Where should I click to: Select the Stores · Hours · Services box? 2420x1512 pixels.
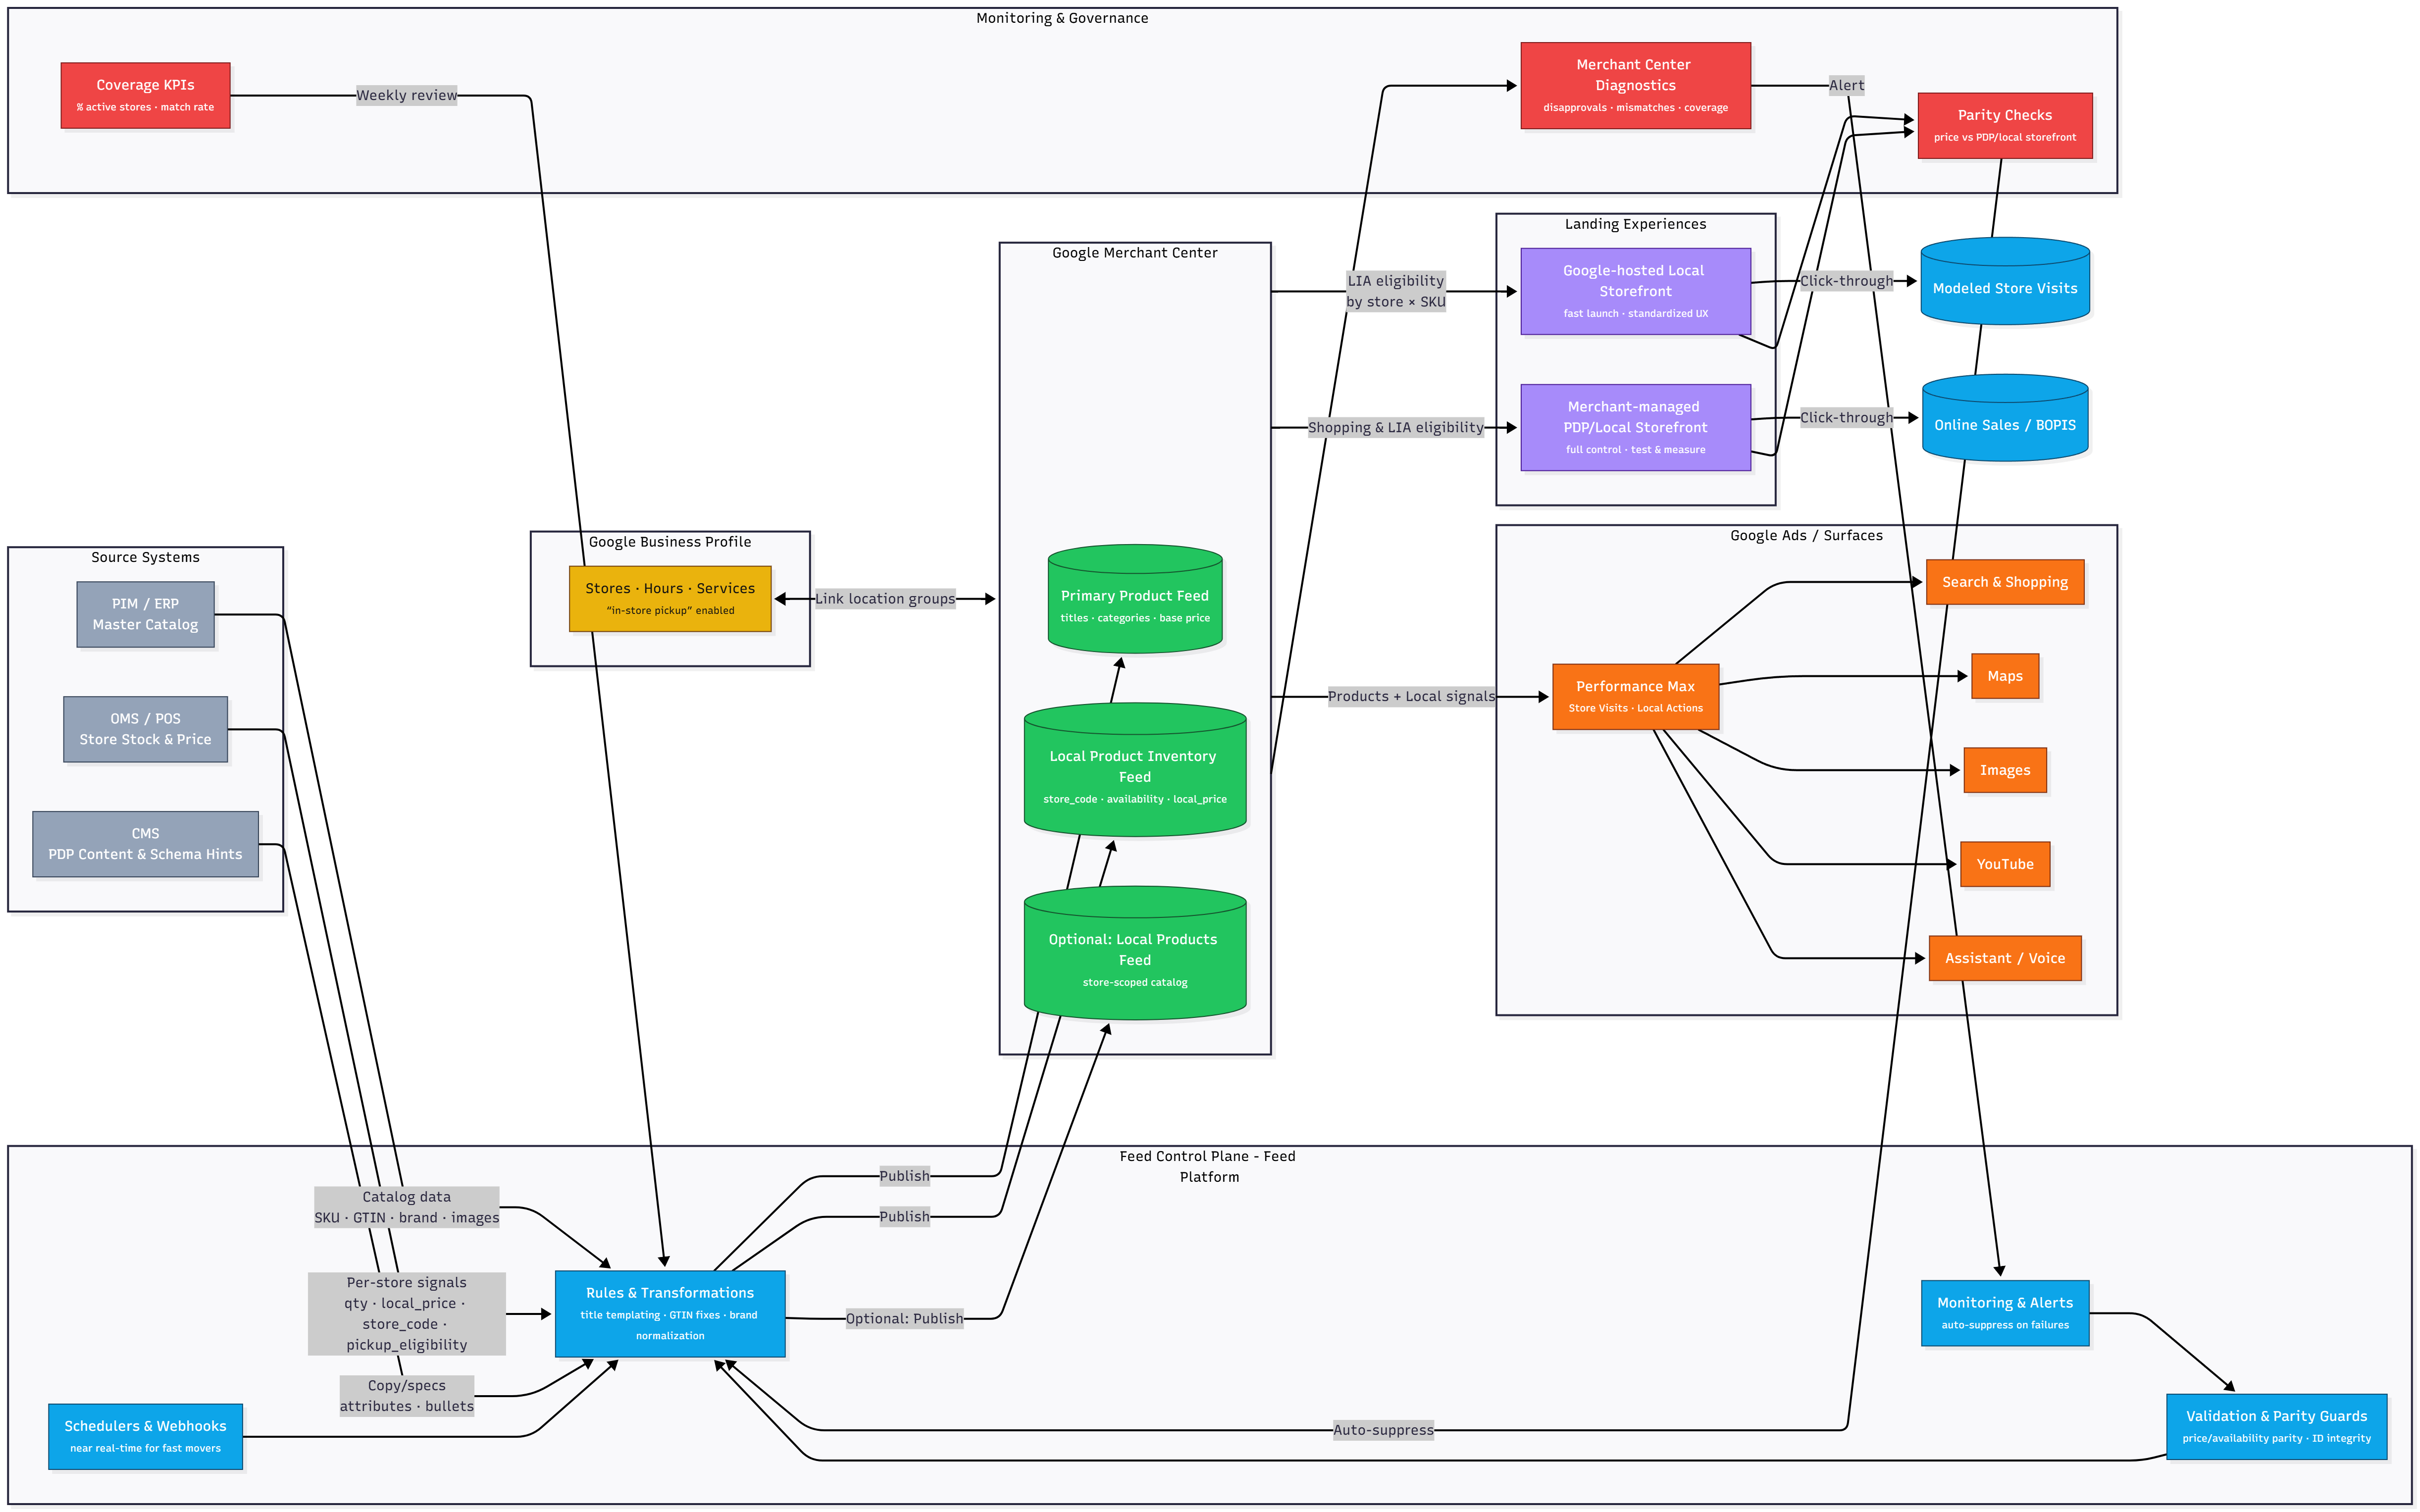pos(670,598)
